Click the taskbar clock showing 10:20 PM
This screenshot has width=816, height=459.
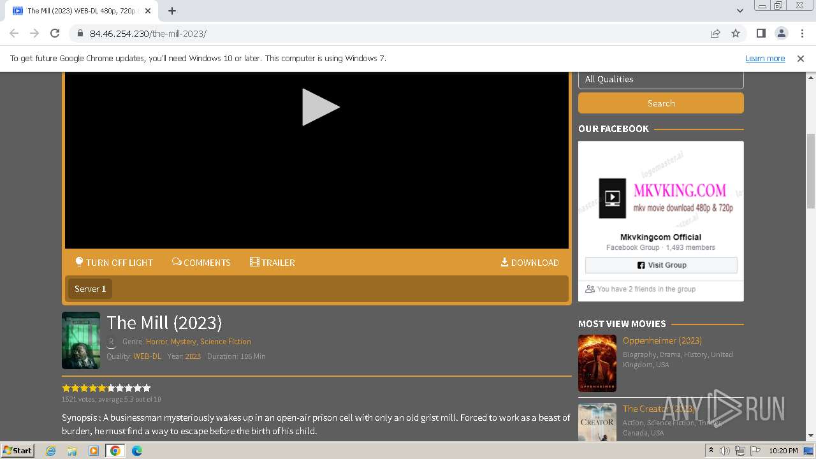[x=783, y=451]
